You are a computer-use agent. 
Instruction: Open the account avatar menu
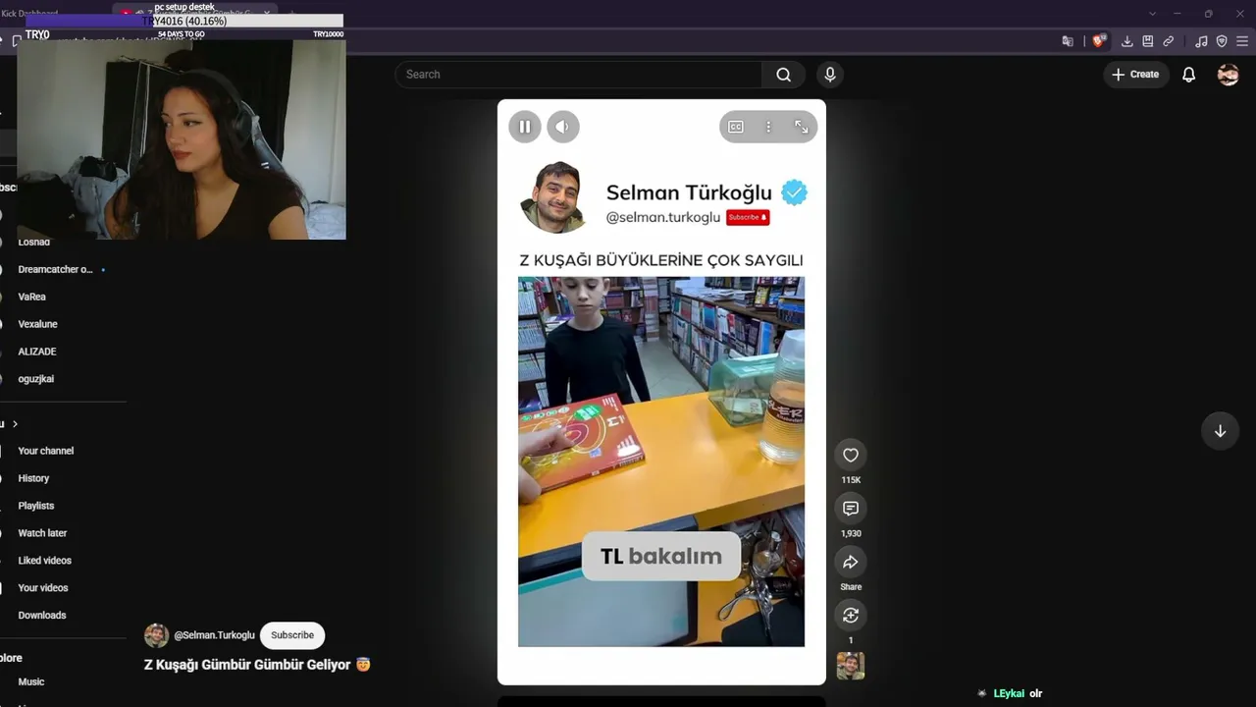[1229, 75]
